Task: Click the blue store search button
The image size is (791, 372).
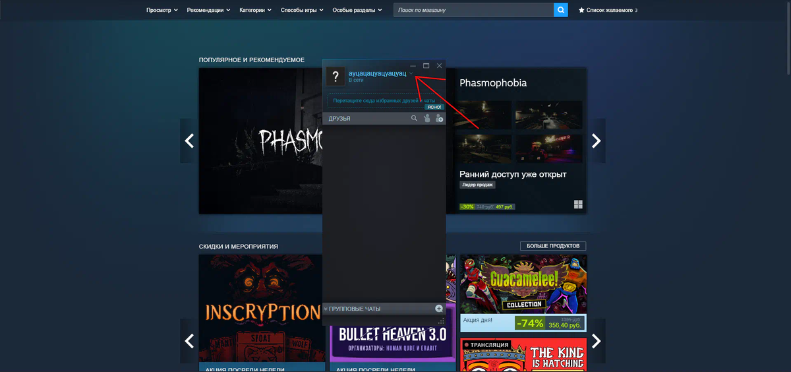Action: point(561,11)
